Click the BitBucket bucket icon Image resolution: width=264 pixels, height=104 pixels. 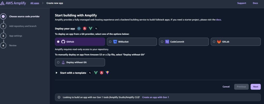coord(115,42)
